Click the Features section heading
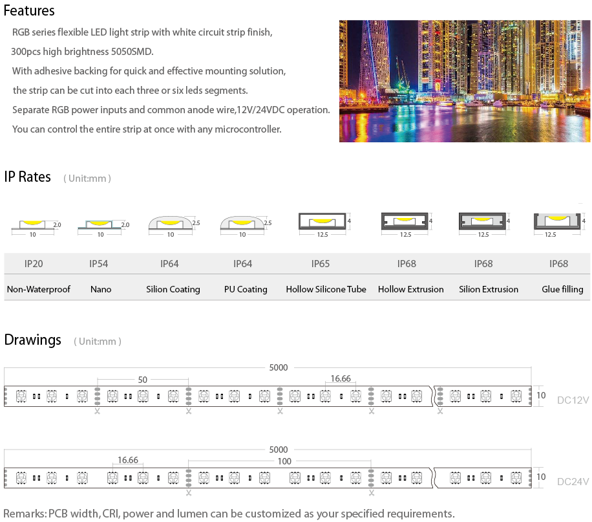Viewport: 592px width, 522px height. 30,11
